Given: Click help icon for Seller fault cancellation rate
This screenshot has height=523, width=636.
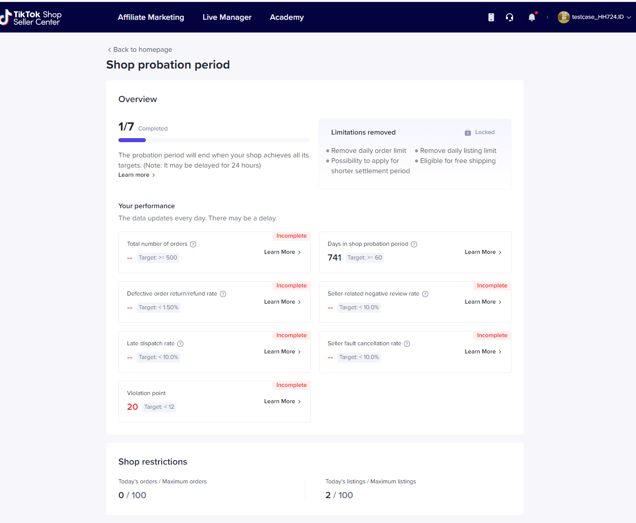Looking at the screenshot, I should (407, 344).
